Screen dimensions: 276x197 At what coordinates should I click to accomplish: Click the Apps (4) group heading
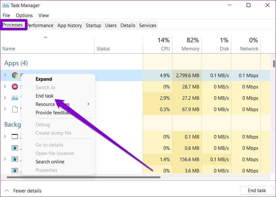point(16,63)
